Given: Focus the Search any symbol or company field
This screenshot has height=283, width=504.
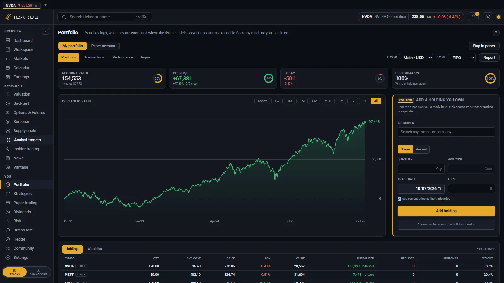Looking at the screenshot, I should pyautogui.click(x=446, y=132).
